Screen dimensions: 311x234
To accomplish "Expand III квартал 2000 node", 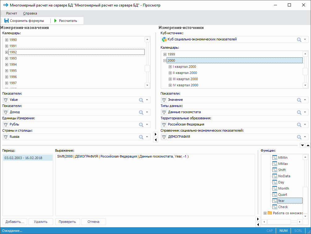I will click(170, 79).
